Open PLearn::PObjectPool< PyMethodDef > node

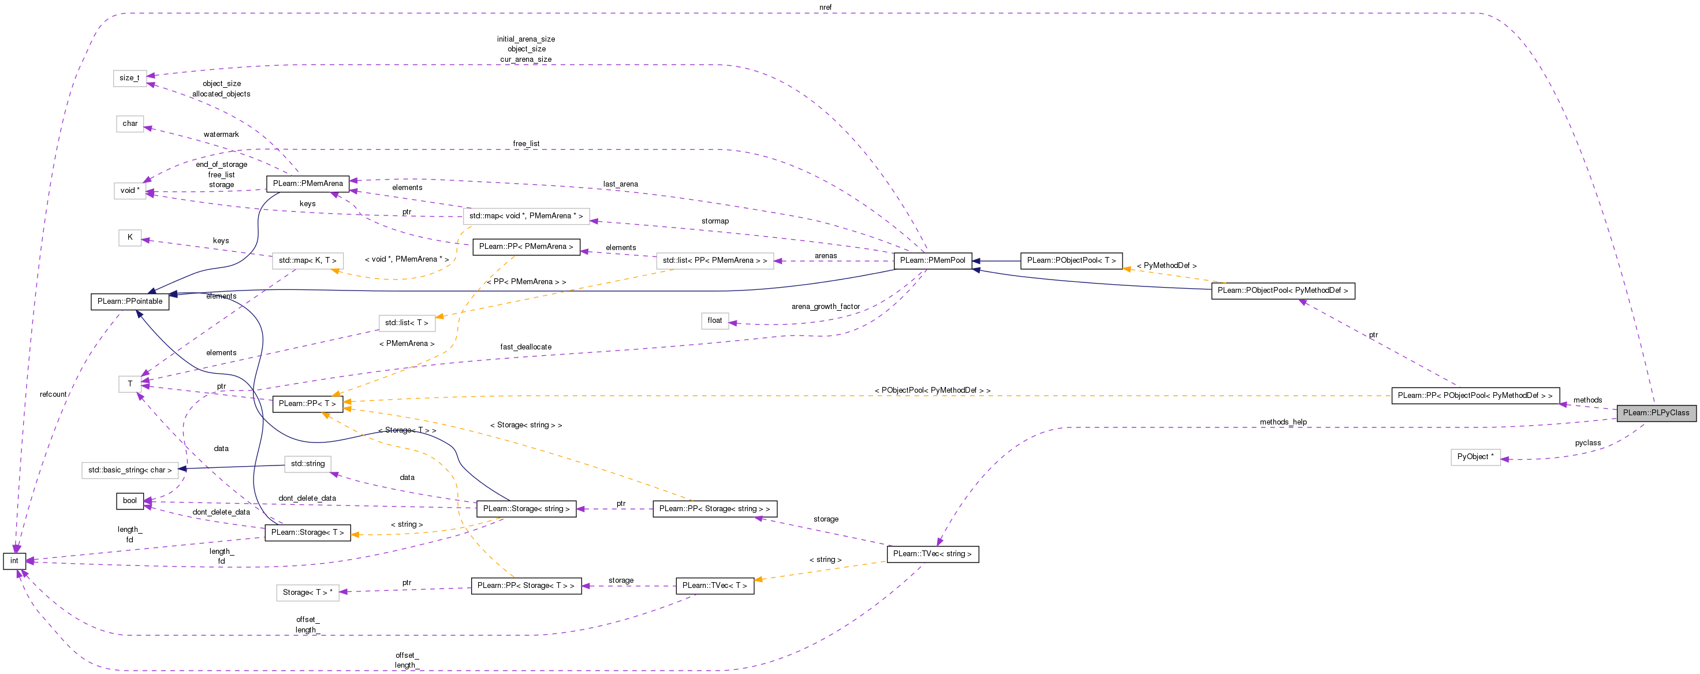[x=1283, y=291]
